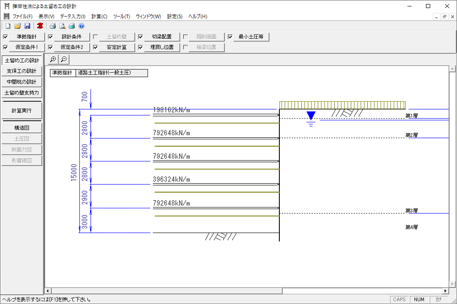Open the ウィンドウ(W) menu
The width and height of the screenshot is (457, 304).
click(148, 16)
